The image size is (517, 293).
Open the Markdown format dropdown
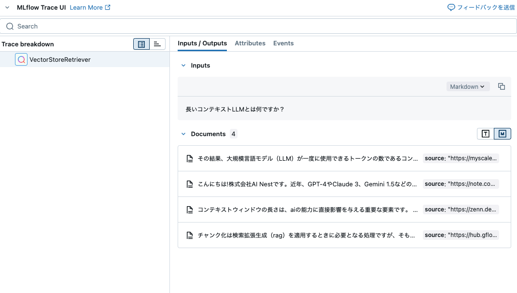point(467,86)
